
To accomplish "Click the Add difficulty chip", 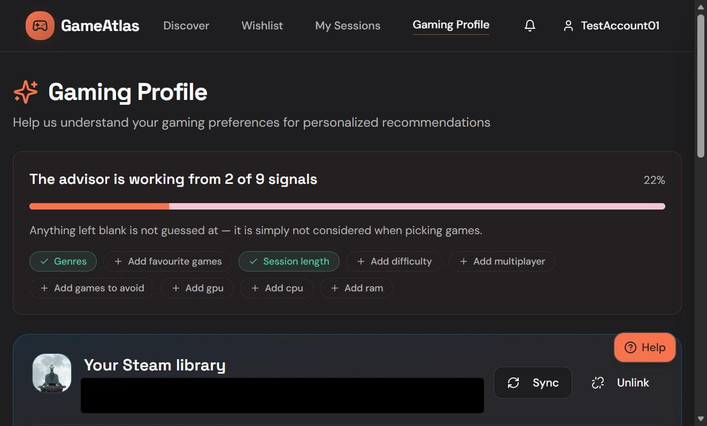I will point(394,261).
